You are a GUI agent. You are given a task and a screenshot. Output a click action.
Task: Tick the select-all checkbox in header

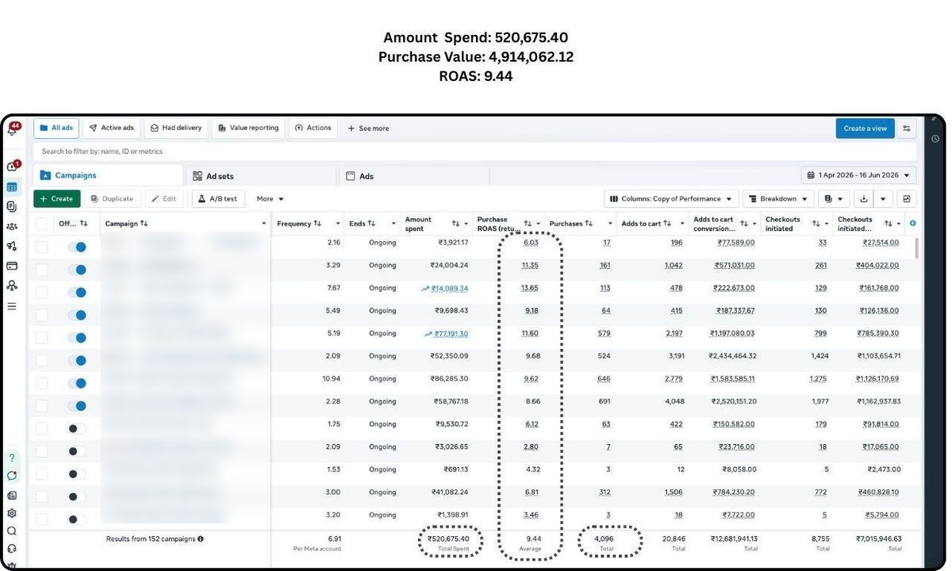pos(41,224)
